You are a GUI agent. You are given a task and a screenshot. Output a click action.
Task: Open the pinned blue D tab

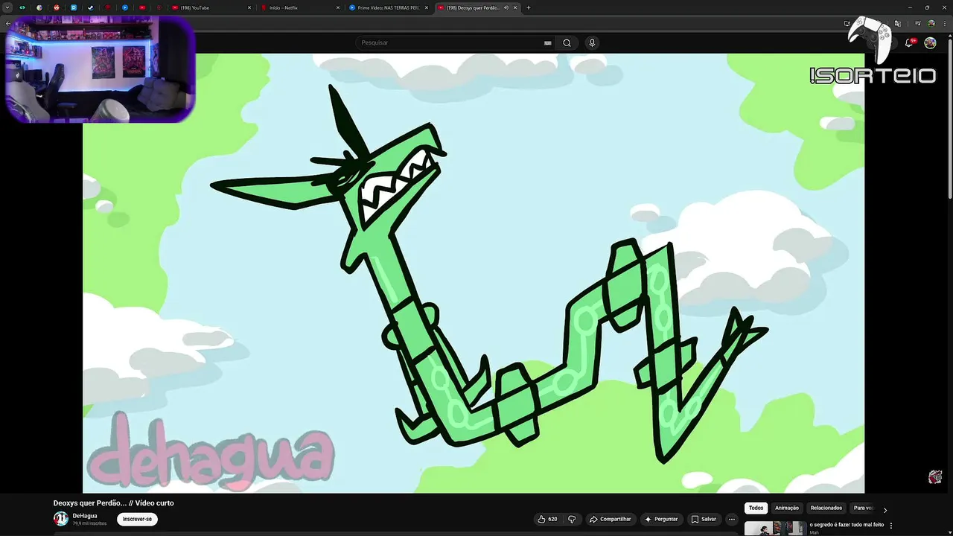[x=73, y=7]
